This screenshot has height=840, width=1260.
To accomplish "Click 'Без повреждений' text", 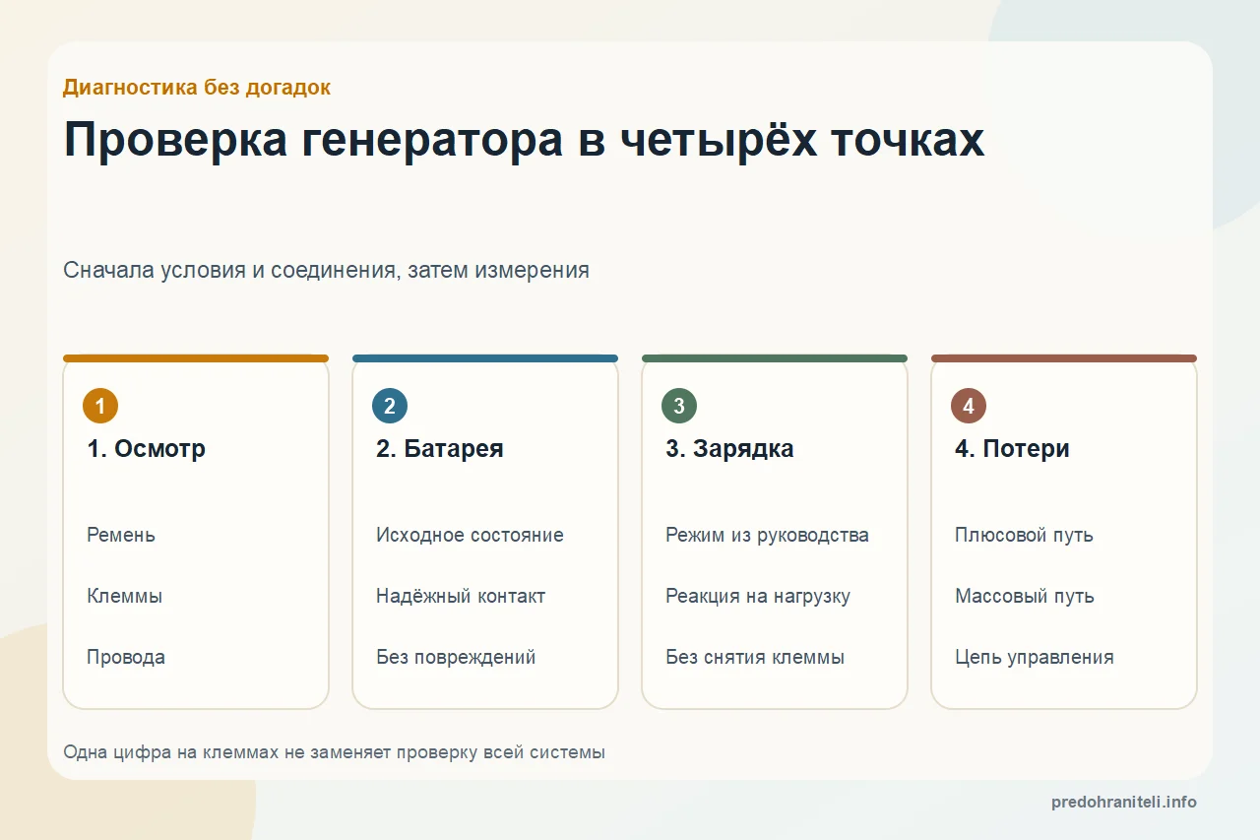I will [x=456, y=657].
